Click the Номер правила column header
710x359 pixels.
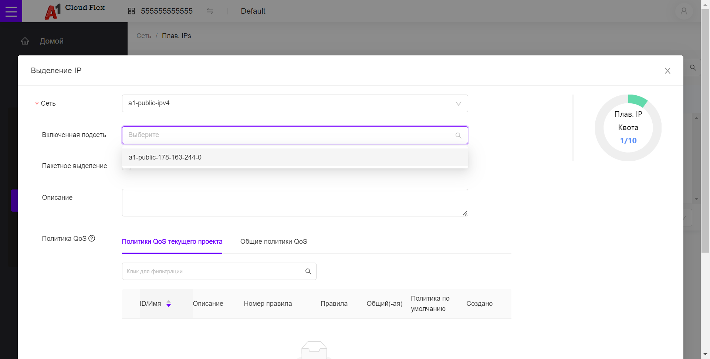(x=268, y=304)
